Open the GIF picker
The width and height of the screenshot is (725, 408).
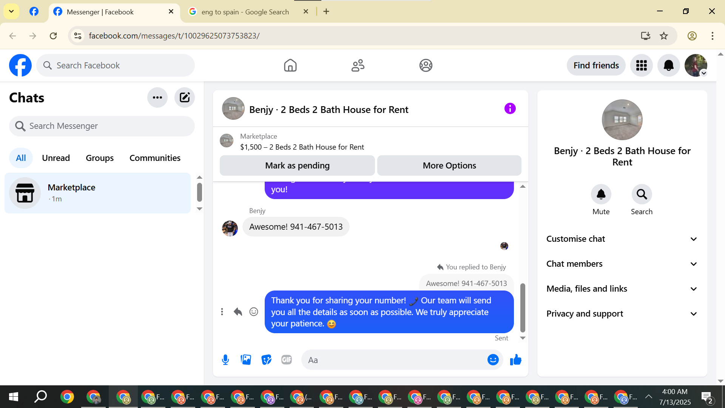287,360
